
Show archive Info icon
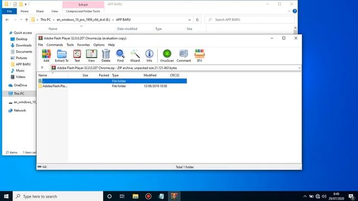coord(149,56)
